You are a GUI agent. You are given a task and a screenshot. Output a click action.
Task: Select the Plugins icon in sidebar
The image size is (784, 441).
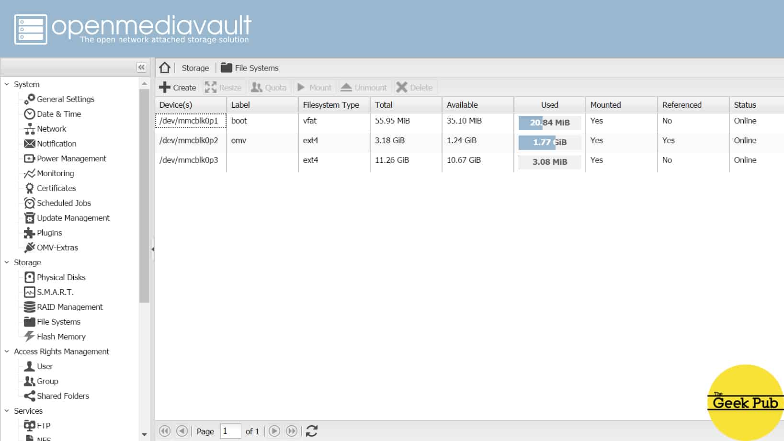pos(30,233)
